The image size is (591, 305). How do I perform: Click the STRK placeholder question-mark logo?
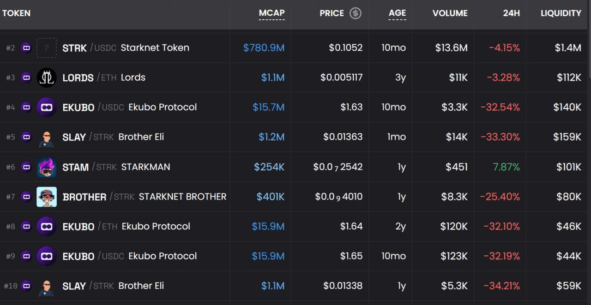(x=47, y=48)
